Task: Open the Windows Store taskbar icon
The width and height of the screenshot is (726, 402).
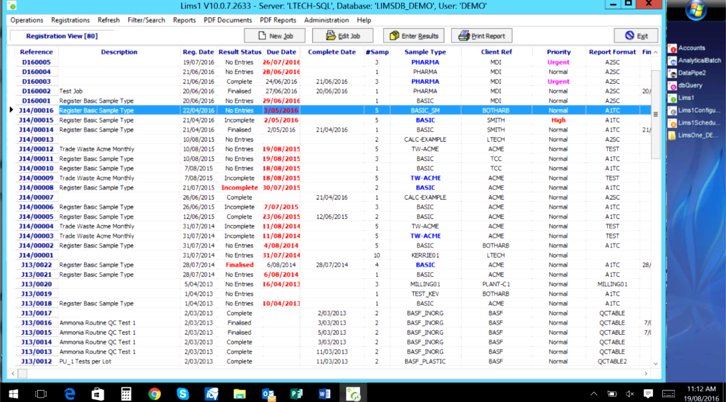Action: point(98,394)
